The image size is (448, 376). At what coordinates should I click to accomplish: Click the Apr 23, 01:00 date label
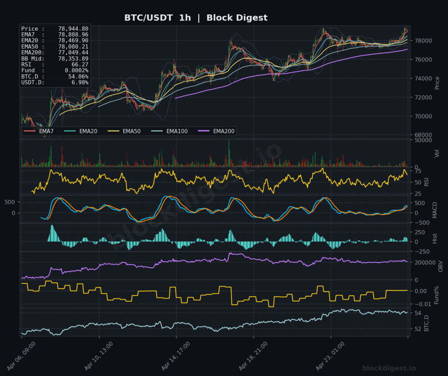[330, 356]
